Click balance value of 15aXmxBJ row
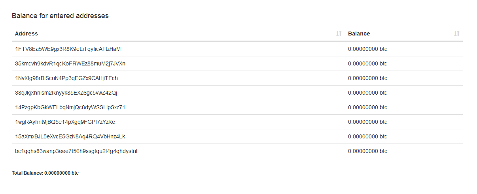 point(367,136)
